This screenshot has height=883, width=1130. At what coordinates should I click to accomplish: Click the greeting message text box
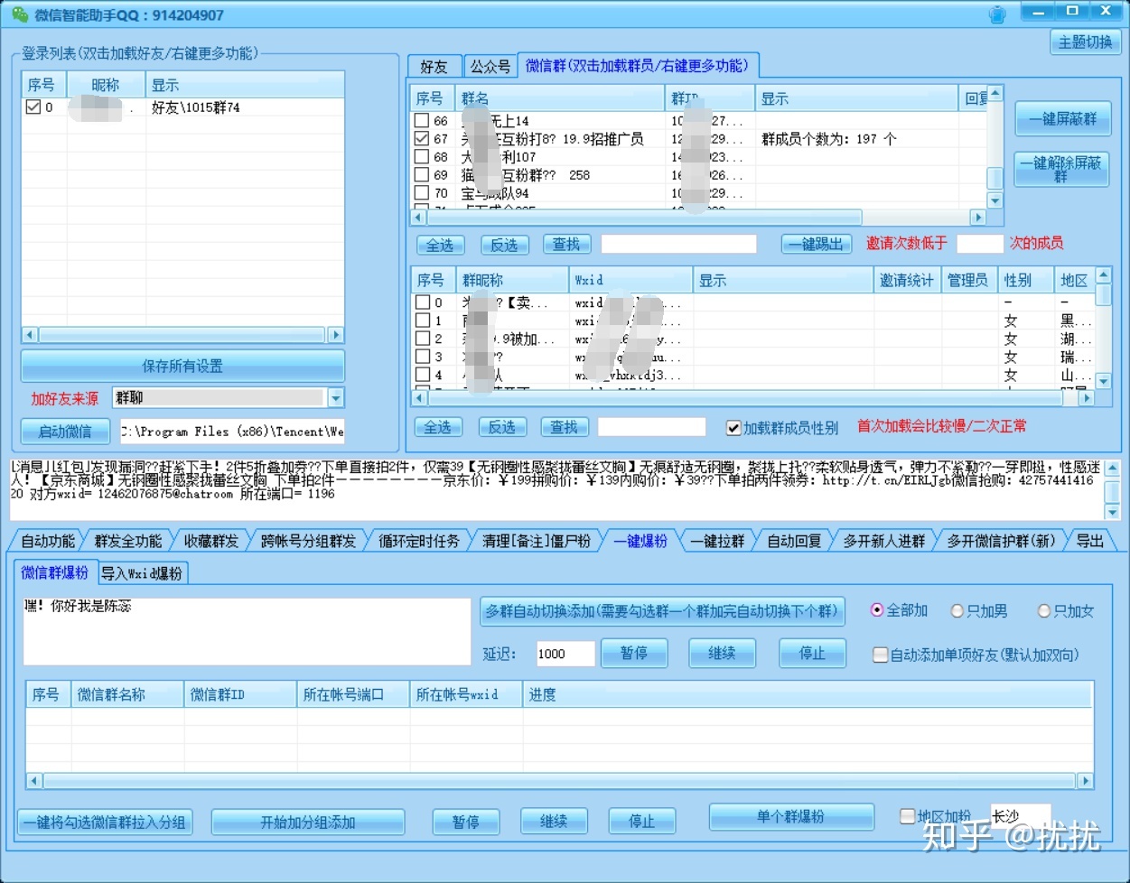[x=247, y=631]
